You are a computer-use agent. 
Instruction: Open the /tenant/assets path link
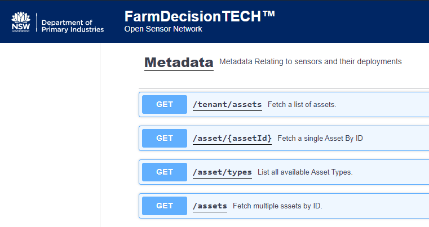(x=227, y=105)
